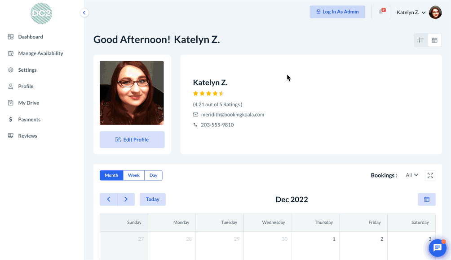Click the DC2 logo in sidebar
This screenshot has width=451, height=260.
click(x=41, y=13)
